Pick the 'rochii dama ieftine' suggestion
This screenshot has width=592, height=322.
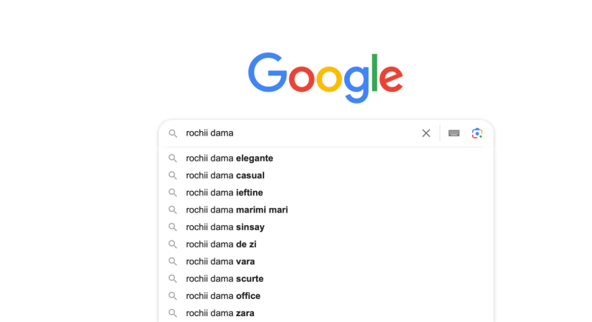[224, 192]
